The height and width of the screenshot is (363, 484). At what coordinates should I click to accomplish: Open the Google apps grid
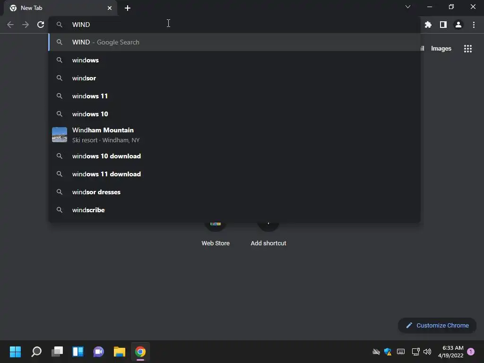pyautogui.click(x=467, y=49)
